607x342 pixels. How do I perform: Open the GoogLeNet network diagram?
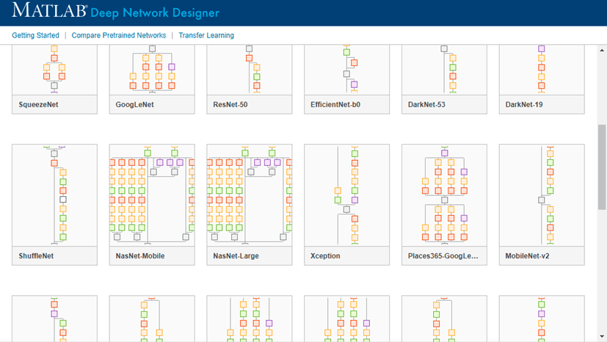click(x=152, y=70)
